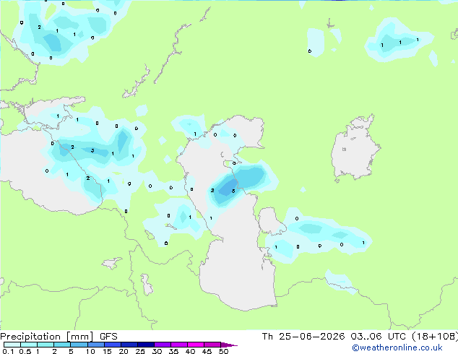
Task: Click the 0.5–1 mm legend color box
Action: tap(29, 345)
